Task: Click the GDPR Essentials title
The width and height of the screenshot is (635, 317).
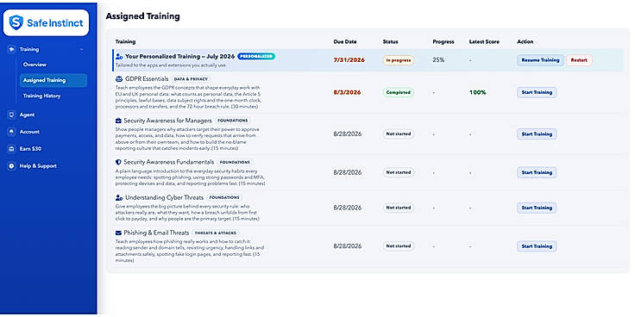Action: [x=146, y=79]
